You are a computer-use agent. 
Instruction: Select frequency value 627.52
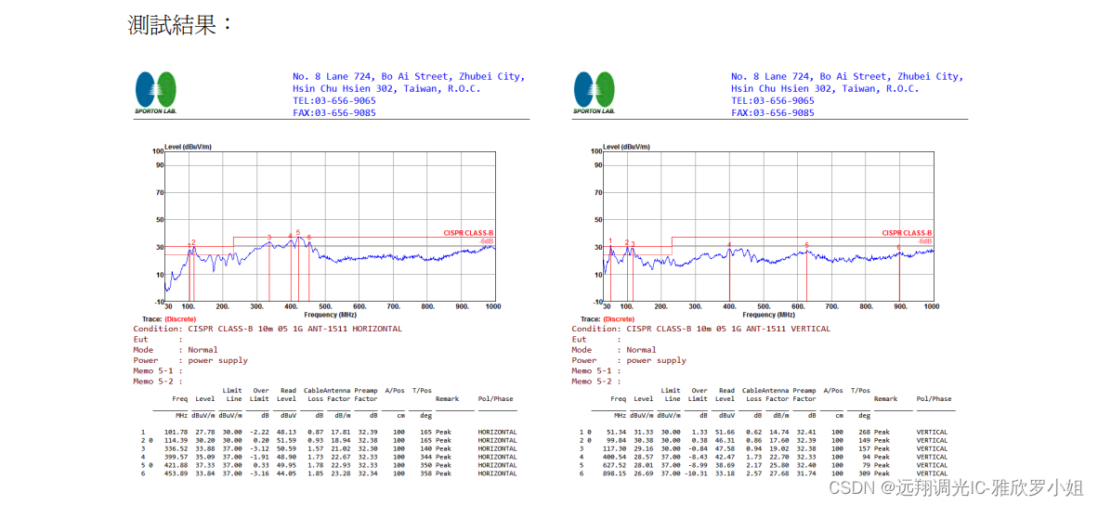(x=616, y=465)
